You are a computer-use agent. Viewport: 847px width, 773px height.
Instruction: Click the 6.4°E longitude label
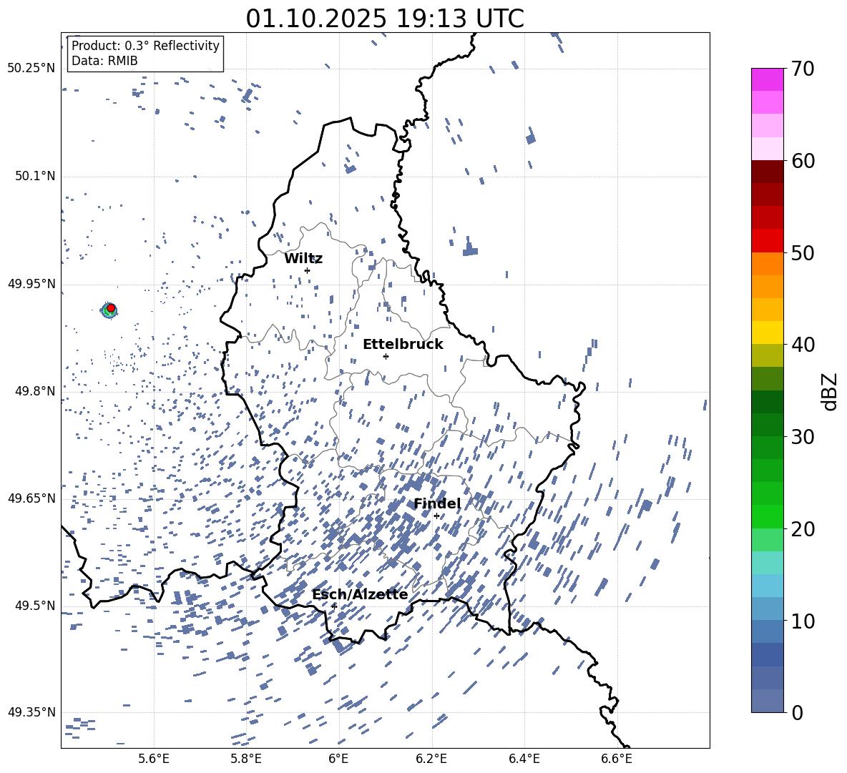coord(524,759)
